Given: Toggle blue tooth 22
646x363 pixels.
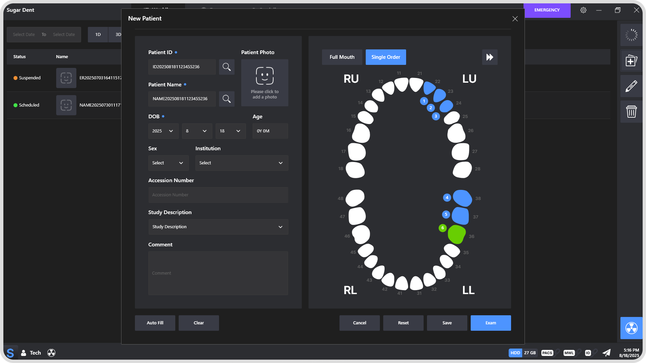Looking at the screenshot, I should 429,88.
